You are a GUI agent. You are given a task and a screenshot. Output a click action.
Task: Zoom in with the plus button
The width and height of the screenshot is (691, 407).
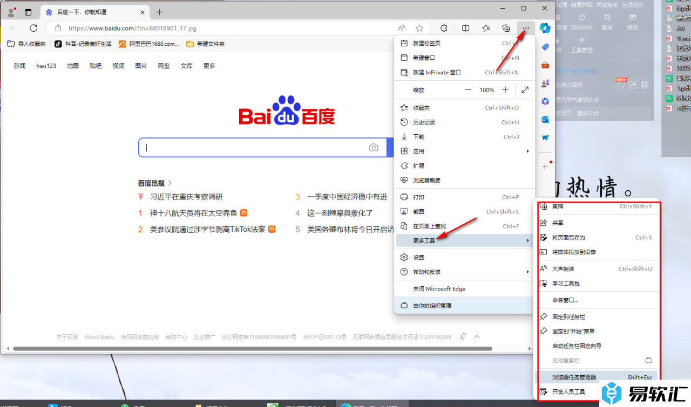pyautogui.click(x=505, y=90)
